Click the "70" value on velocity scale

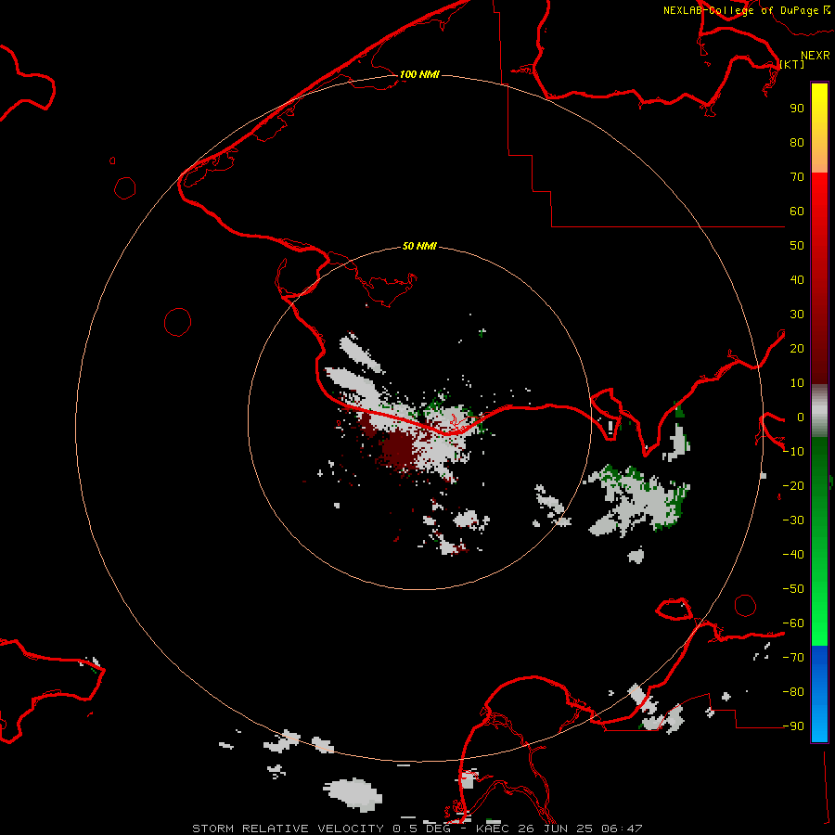coord(797,177)
